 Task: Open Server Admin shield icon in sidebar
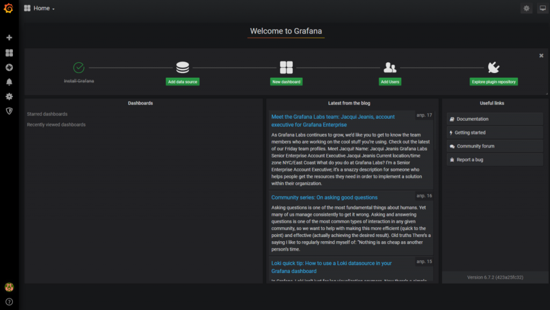[x=9, y=111]
